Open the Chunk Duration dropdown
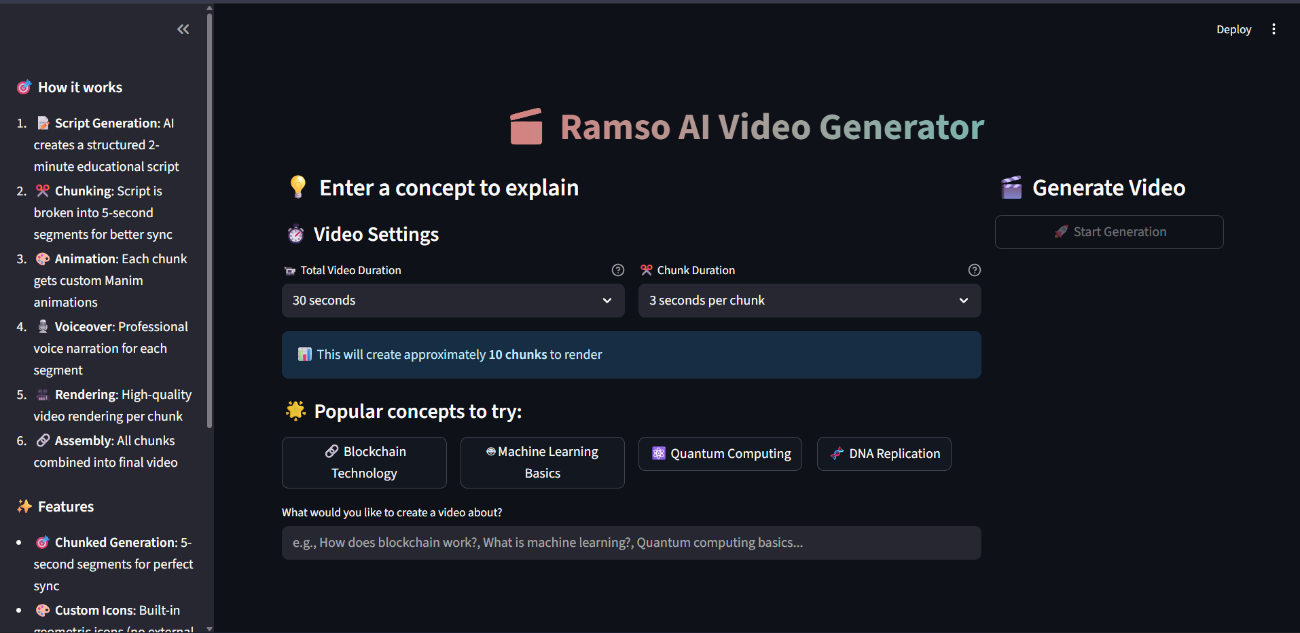 pos(810,301)
